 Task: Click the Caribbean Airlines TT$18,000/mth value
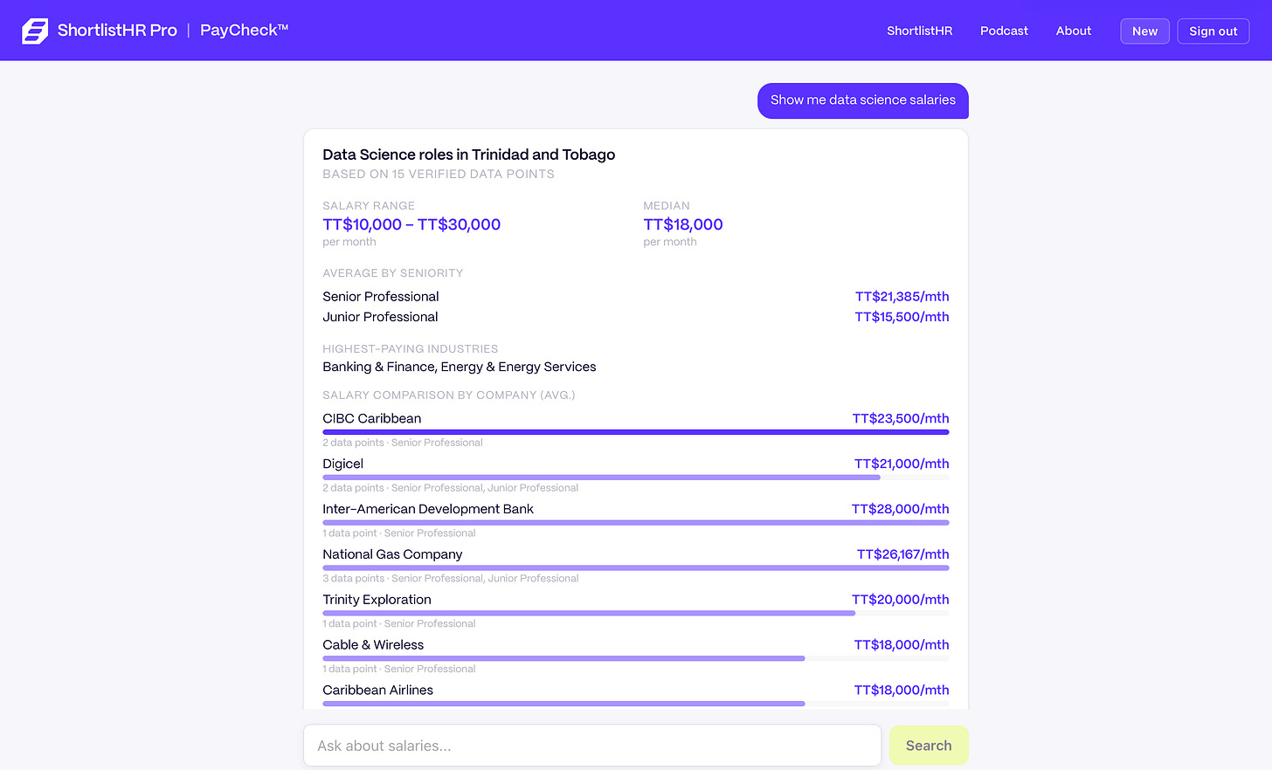click(902, 691)
